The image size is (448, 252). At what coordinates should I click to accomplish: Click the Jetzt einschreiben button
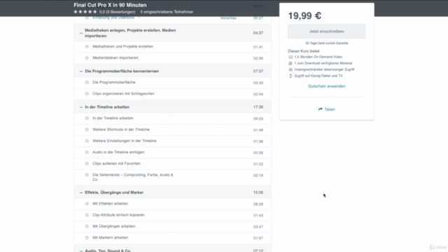(x=327, y=31)
